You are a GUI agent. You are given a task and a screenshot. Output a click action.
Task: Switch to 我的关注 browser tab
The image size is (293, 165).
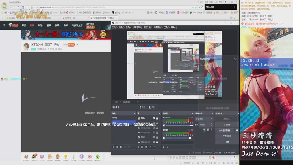(x=75, y=18)
